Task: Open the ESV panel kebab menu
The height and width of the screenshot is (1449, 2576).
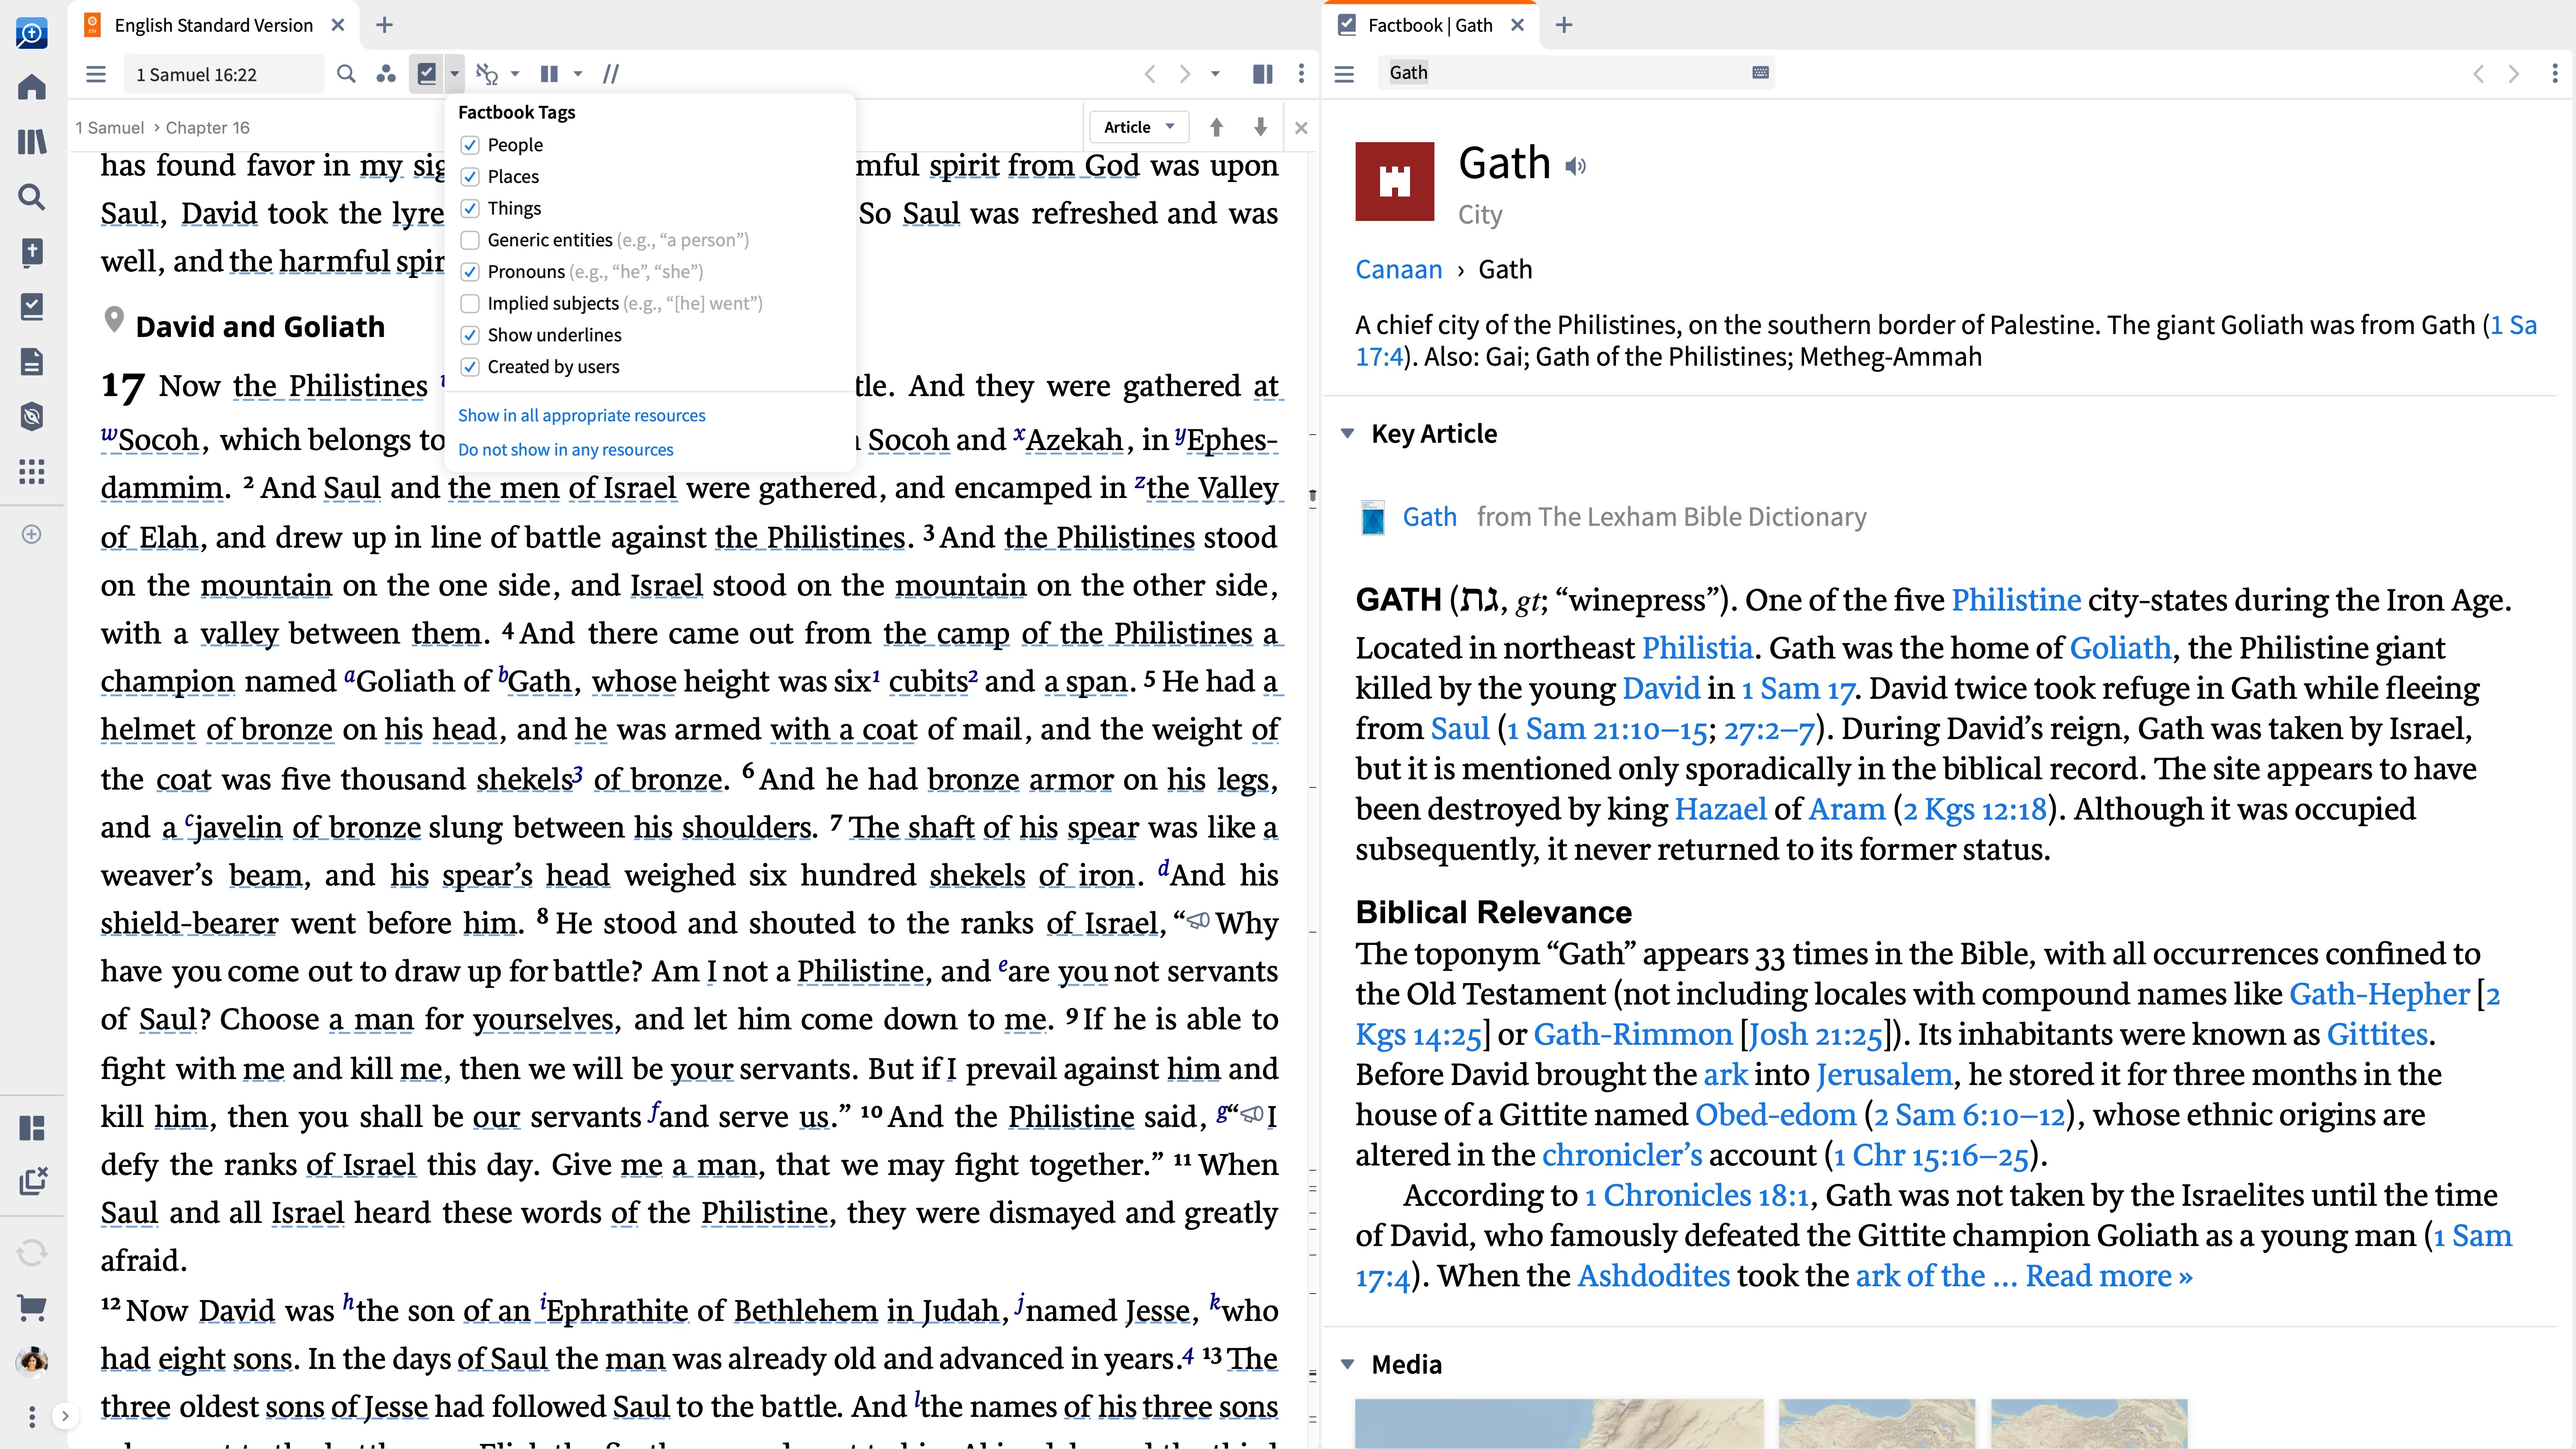Action: 1301,74
